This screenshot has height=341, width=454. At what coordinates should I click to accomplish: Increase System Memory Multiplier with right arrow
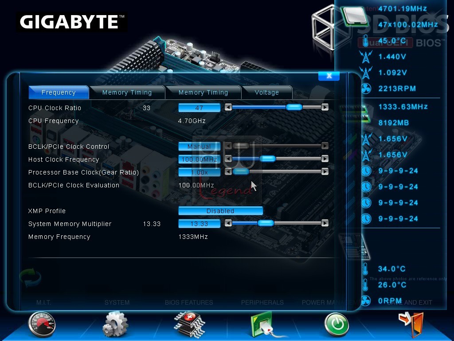(x=325, y=223)
